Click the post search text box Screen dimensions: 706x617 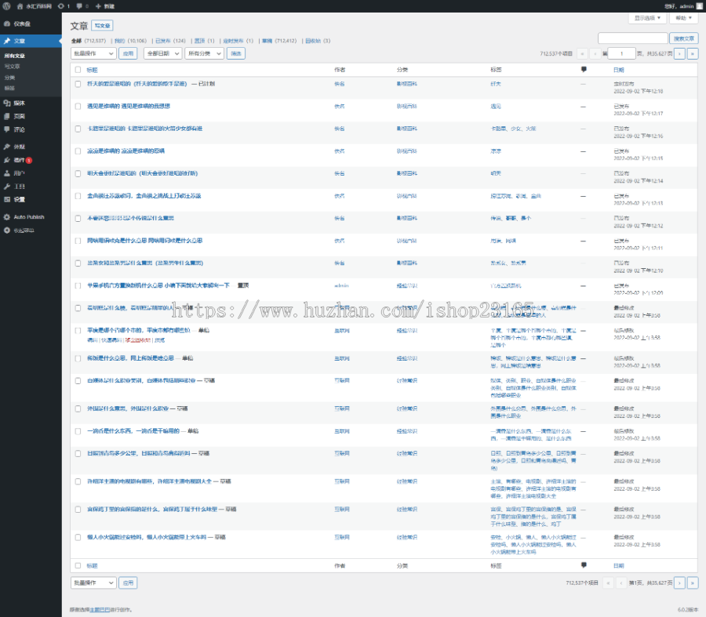[x=632, y=38]
